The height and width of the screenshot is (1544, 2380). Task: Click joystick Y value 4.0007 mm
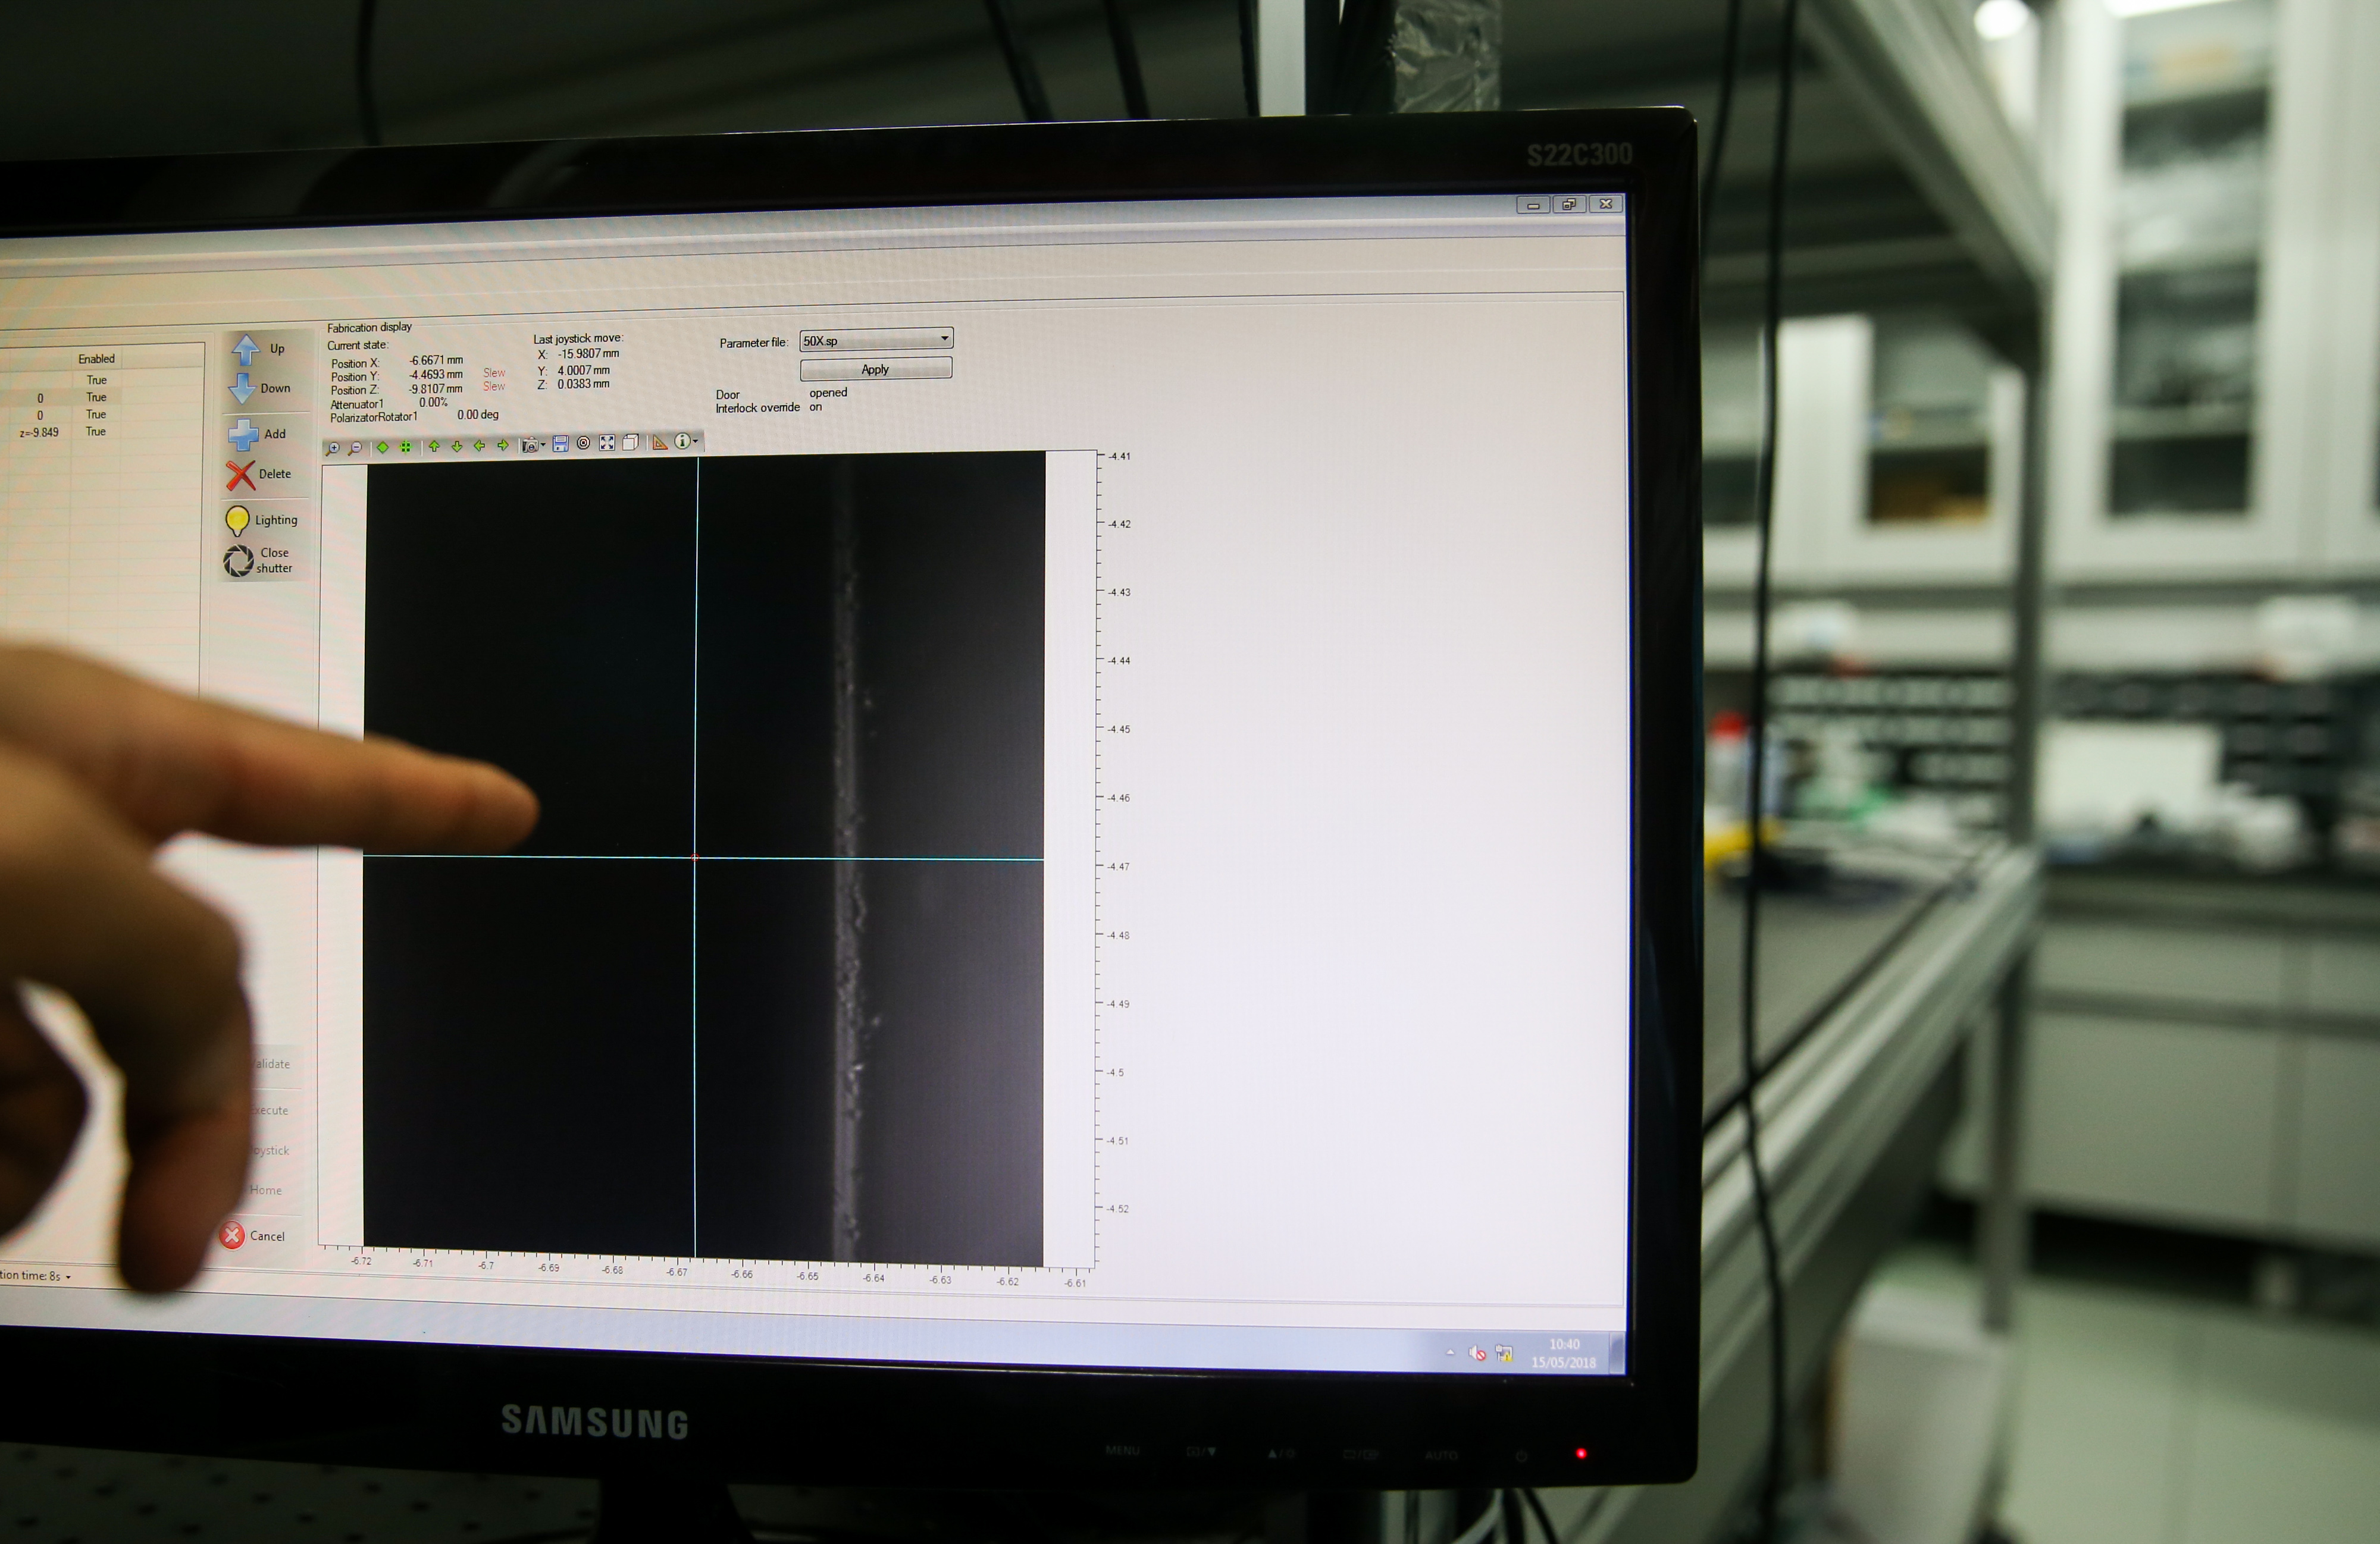tap(584, 370)
